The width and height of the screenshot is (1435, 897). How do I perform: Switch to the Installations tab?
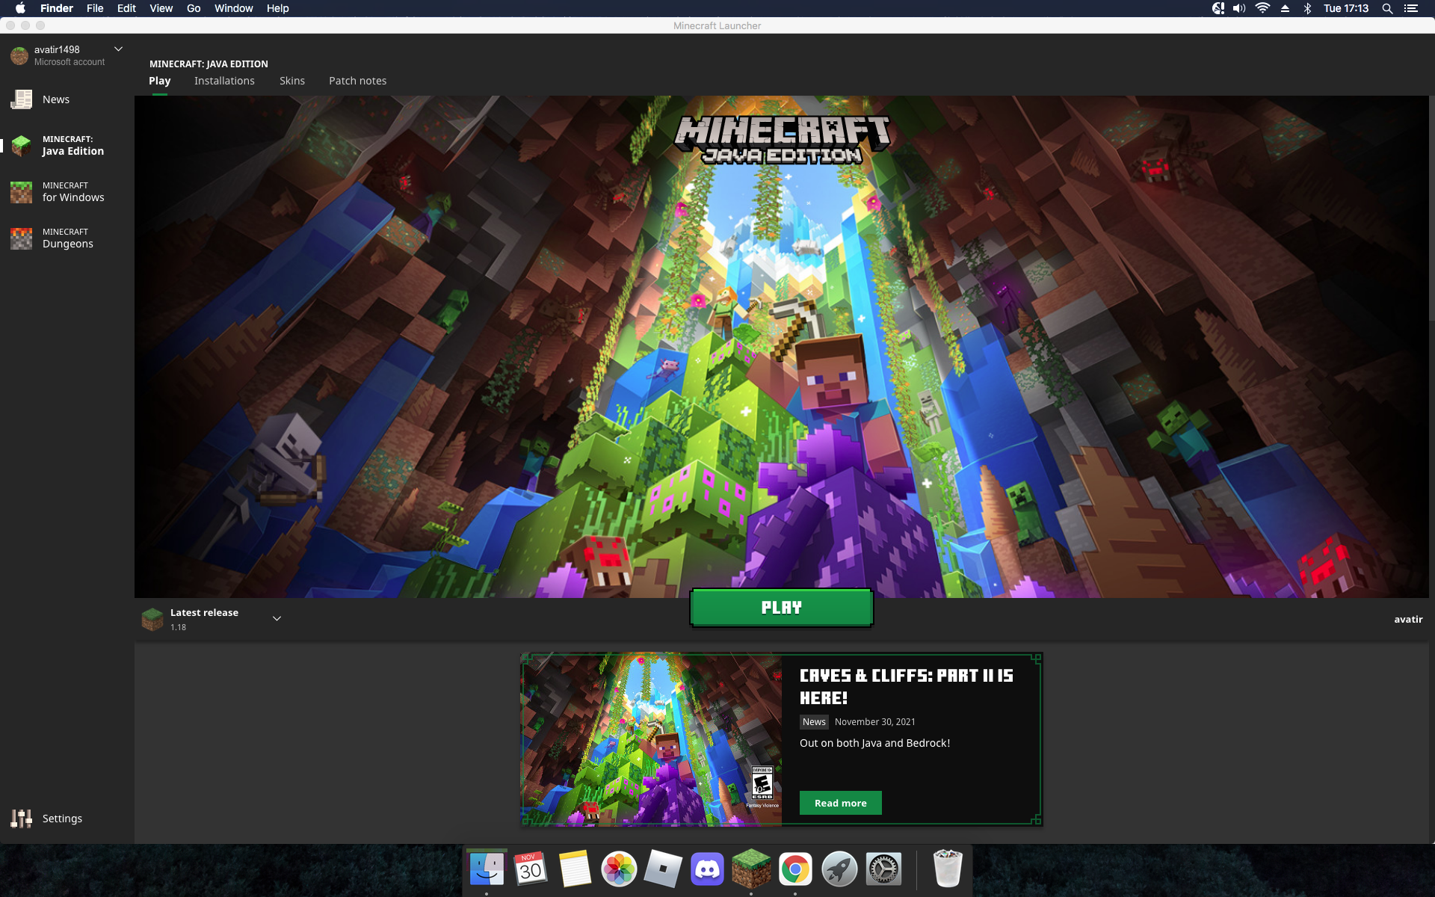coord(224,81)
